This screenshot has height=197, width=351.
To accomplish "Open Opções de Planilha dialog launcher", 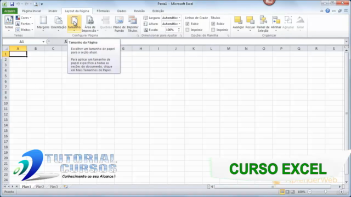I will click(228, 36).
